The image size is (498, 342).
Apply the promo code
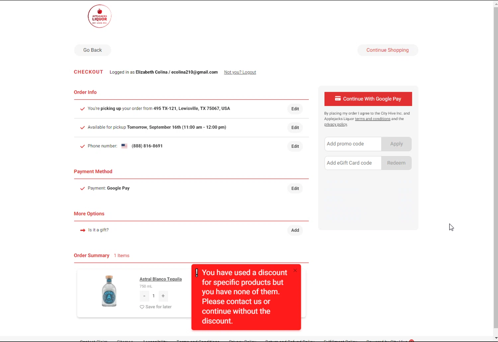click(396, 144)
